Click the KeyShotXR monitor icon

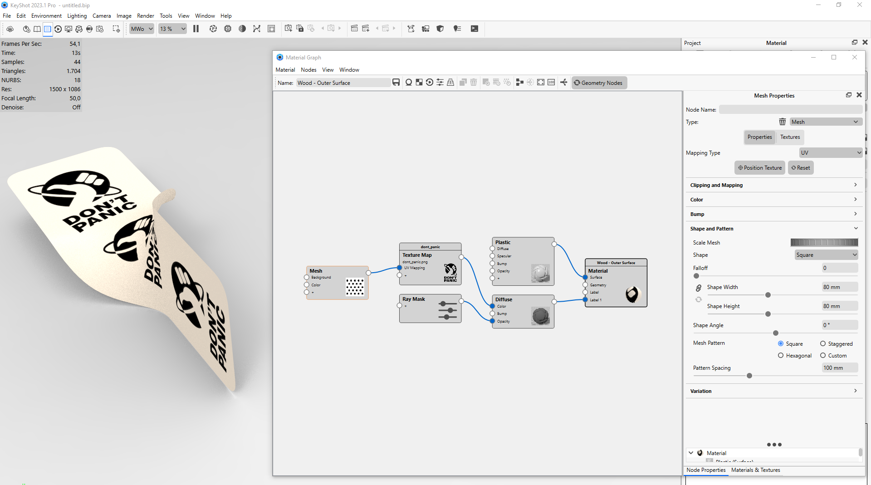pyautogui.click(x=69, y=29)
